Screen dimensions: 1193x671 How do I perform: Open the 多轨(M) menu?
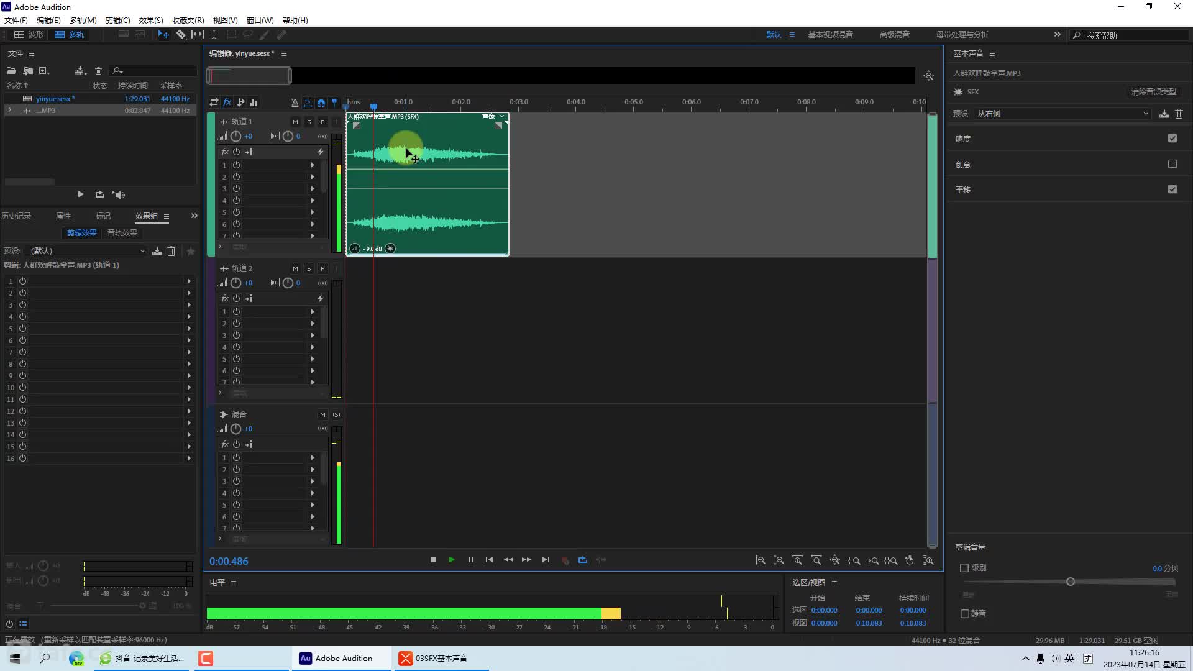tap(83, 21)
